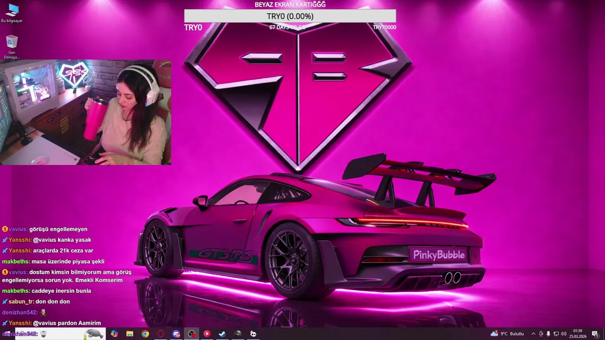Open Microsoft Copilot from the taskbar
Viewport: 605px width, 340px height.
114,334
